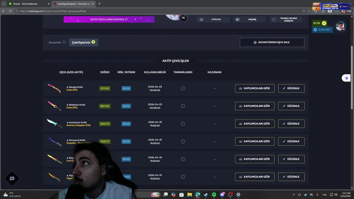Open Discord from the taskbar
Screen dimensions: 354x199
pos(222,195)
